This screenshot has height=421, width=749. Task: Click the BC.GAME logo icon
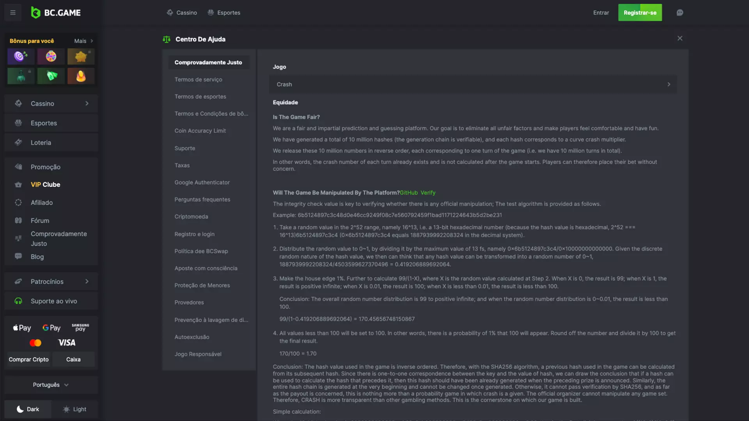click(x=35, y=12)
